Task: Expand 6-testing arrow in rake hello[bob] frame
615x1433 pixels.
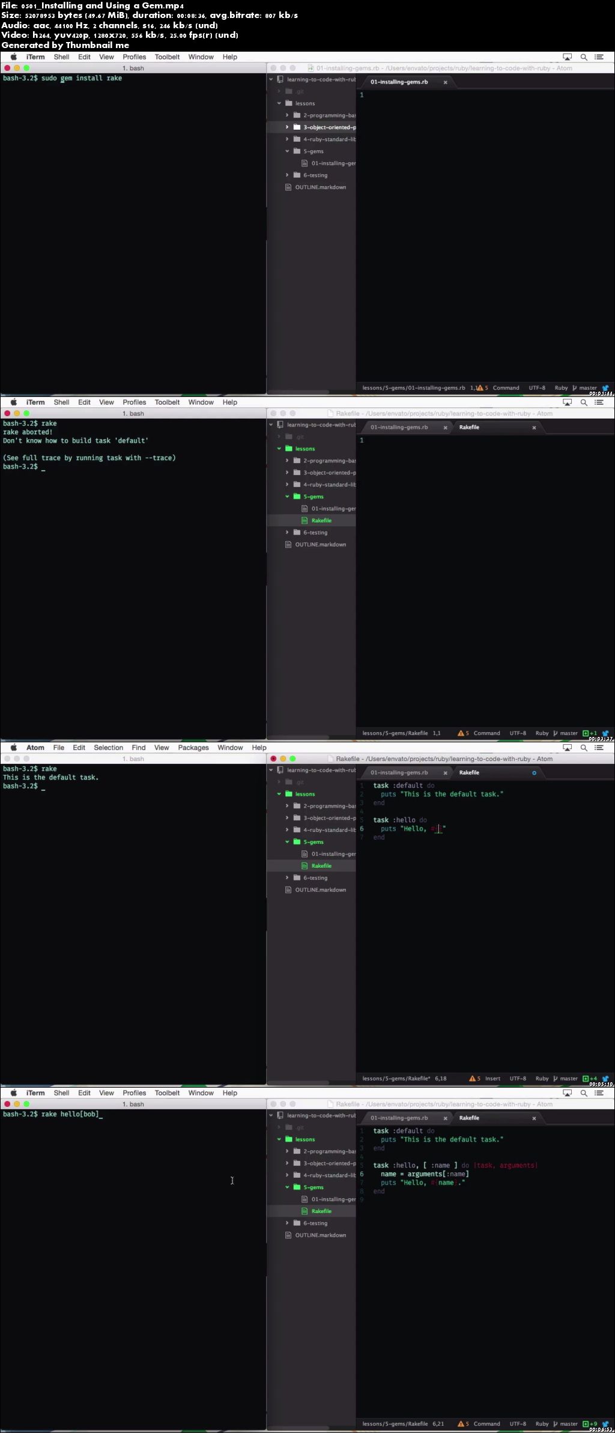Action: click(x=287, y=1223)
